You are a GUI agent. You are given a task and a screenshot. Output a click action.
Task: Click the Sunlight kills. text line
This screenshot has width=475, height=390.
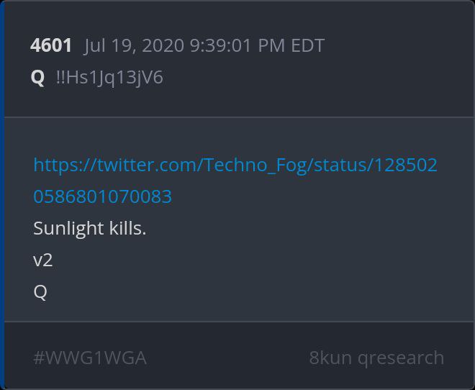pos(90,228)
